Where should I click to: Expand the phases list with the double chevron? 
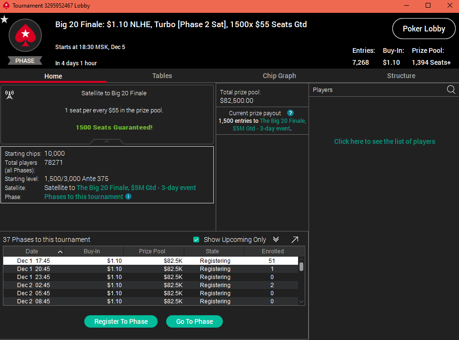coord(276,240)
